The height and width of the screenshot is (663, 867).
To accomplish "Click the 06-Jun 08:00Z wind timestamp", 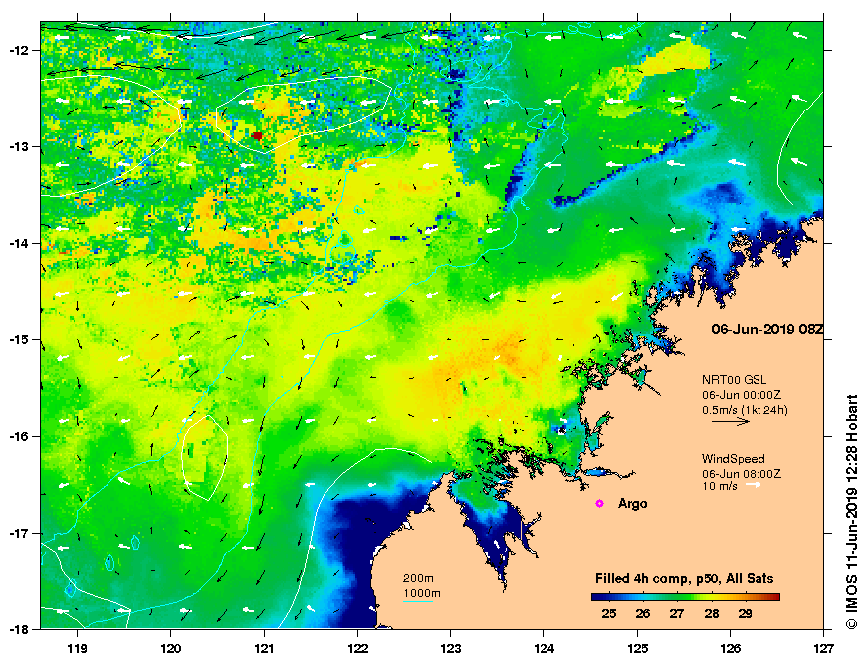I will coord(742,474).
